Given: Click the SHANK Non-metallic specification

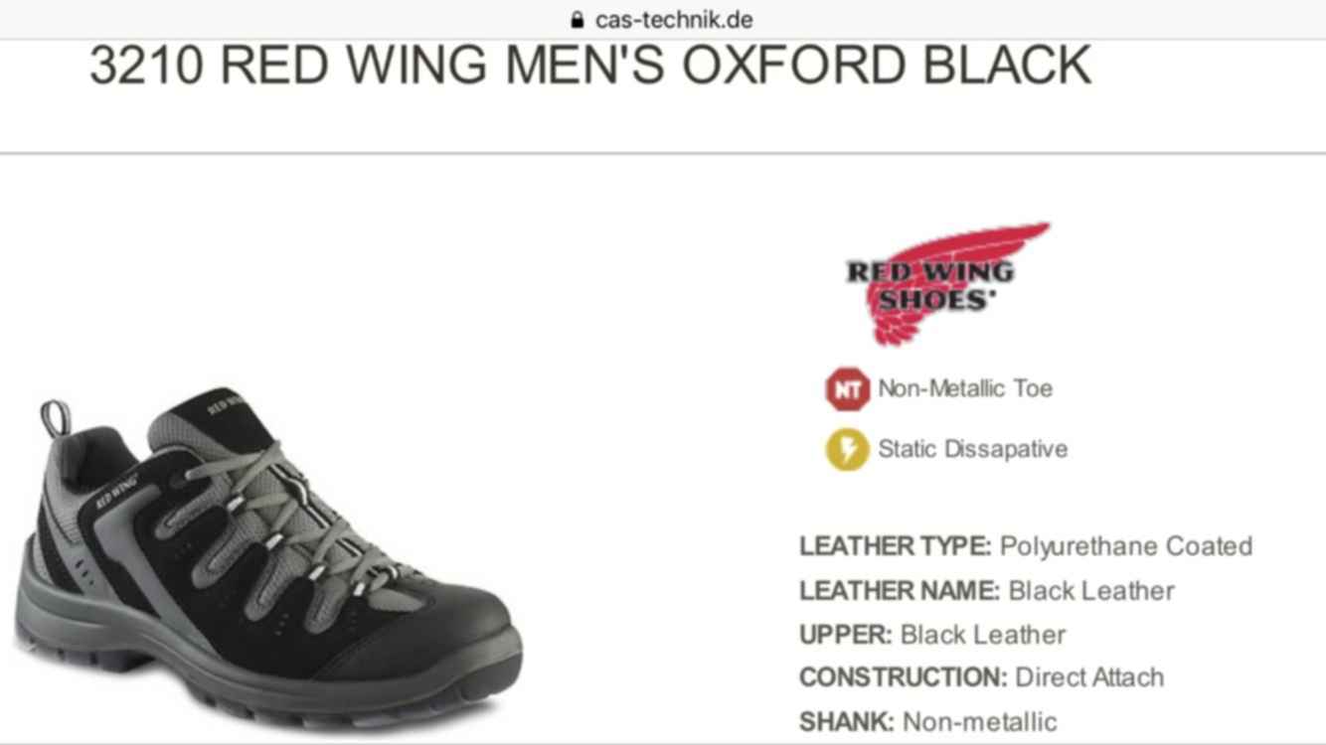Looking at the screenshot, I should (928, 721).
